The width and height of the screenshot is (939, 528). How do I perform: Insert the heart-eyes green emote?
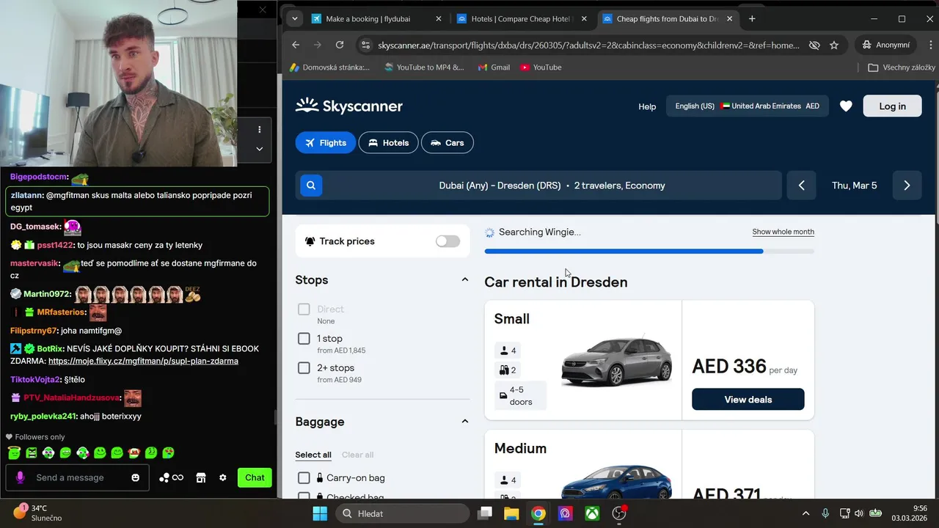168,453
